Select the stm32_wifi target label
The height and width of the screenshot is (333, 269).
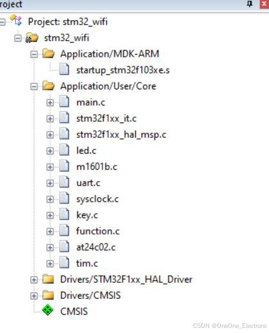pos(66,38)
